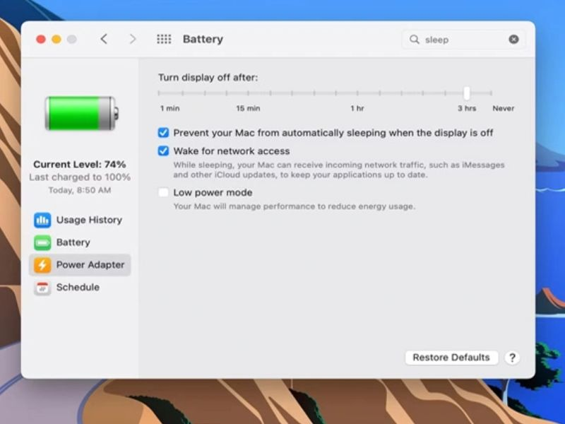The width and height of the screenshot is (565, 424).
Task: Disable Wake for network access
Action: (x=163, y=151)
